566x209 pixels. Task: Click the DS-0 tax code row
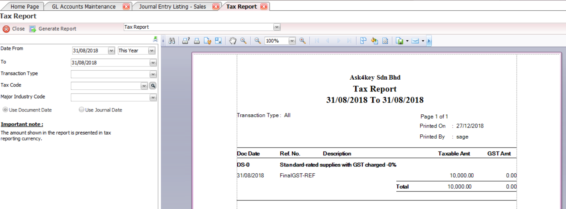click(x=243, y=165)
